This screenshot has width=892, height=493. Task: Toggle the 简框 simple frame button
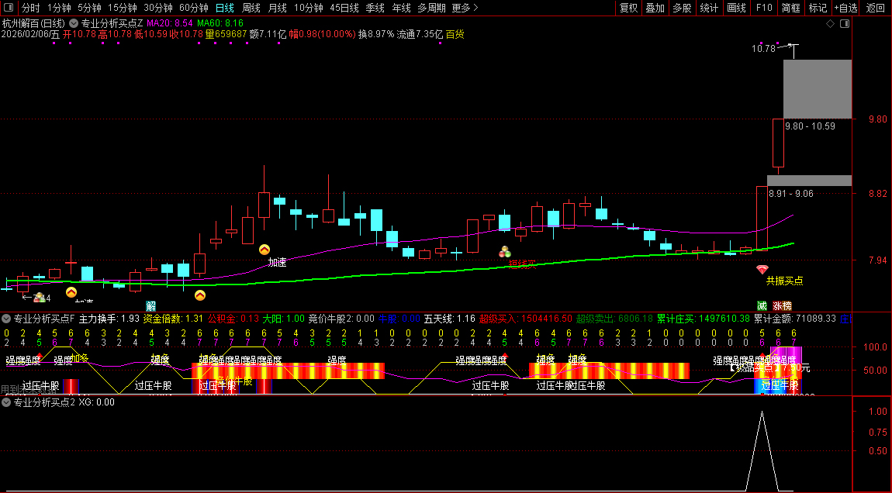790,8
